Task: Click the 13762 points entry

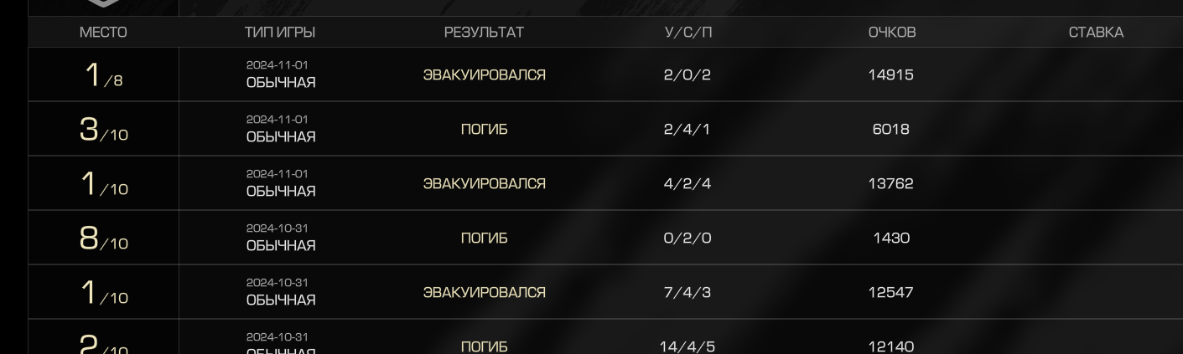Action: pyautogui.click(x=891, y=183)
